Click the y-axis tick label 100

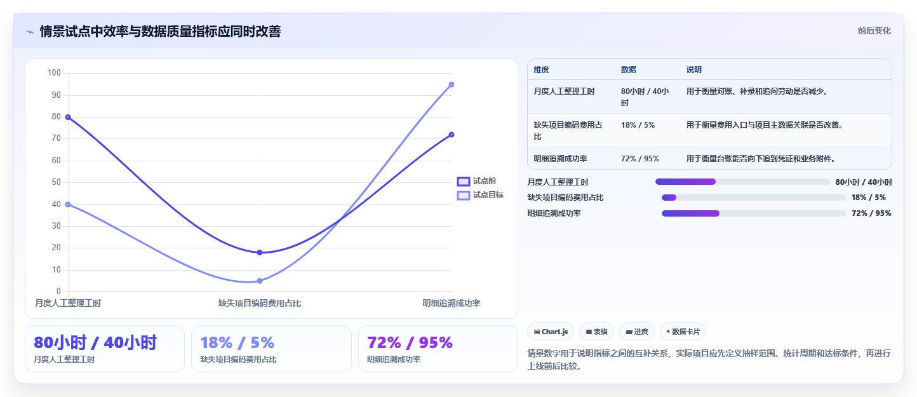(54, 73)
